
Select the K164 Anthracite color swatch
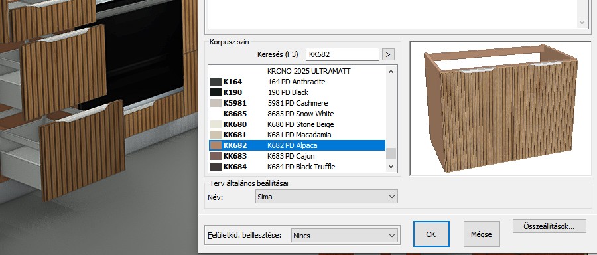[x=216, y=82]
